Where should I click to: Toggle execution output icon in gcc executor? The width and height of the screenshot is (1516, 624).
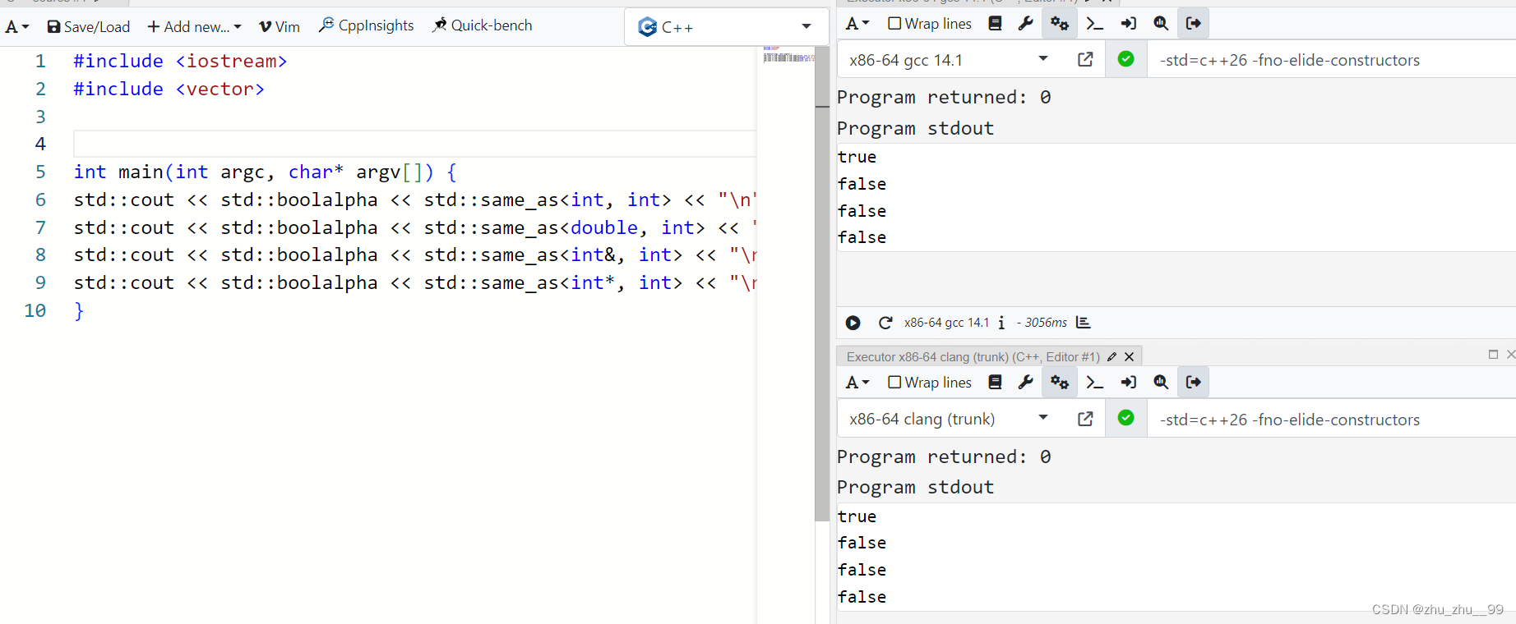coord(1194,24)
